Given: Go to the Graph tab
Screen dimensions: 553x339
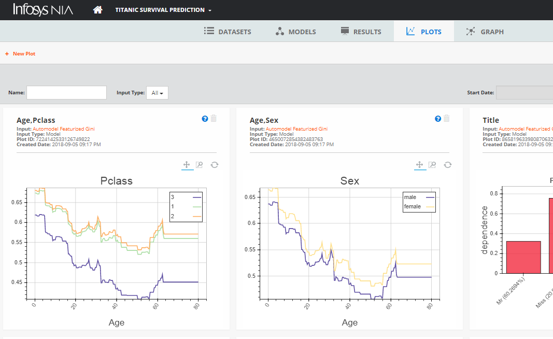Looking at the screenshot, I should [485, 32].
